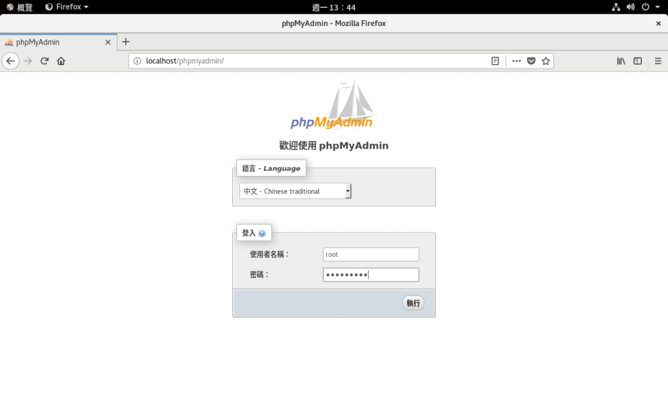Open the 概覽 Activities overview
Viewport: 668px width, 400px height.
(x=20, y=7)
